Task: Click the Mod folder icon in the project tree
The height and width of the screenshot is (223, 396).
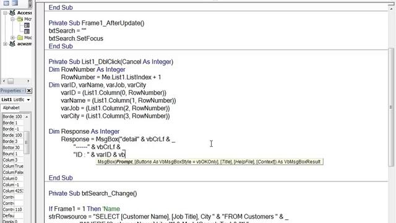Action: pyautogui.click(x=20, y=38)
